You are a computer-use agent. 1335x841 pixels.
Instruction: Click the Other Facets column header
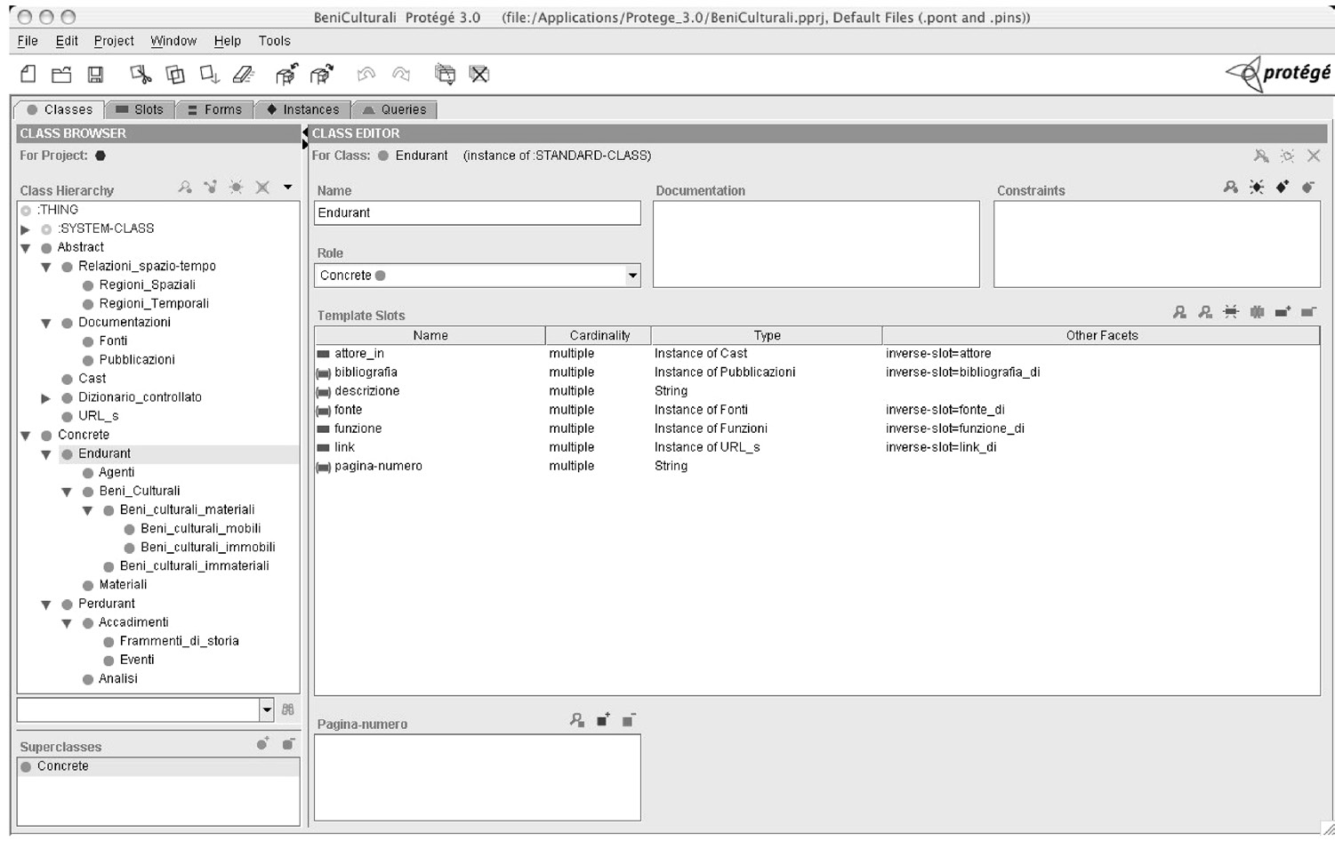(x=1101, y=335)
